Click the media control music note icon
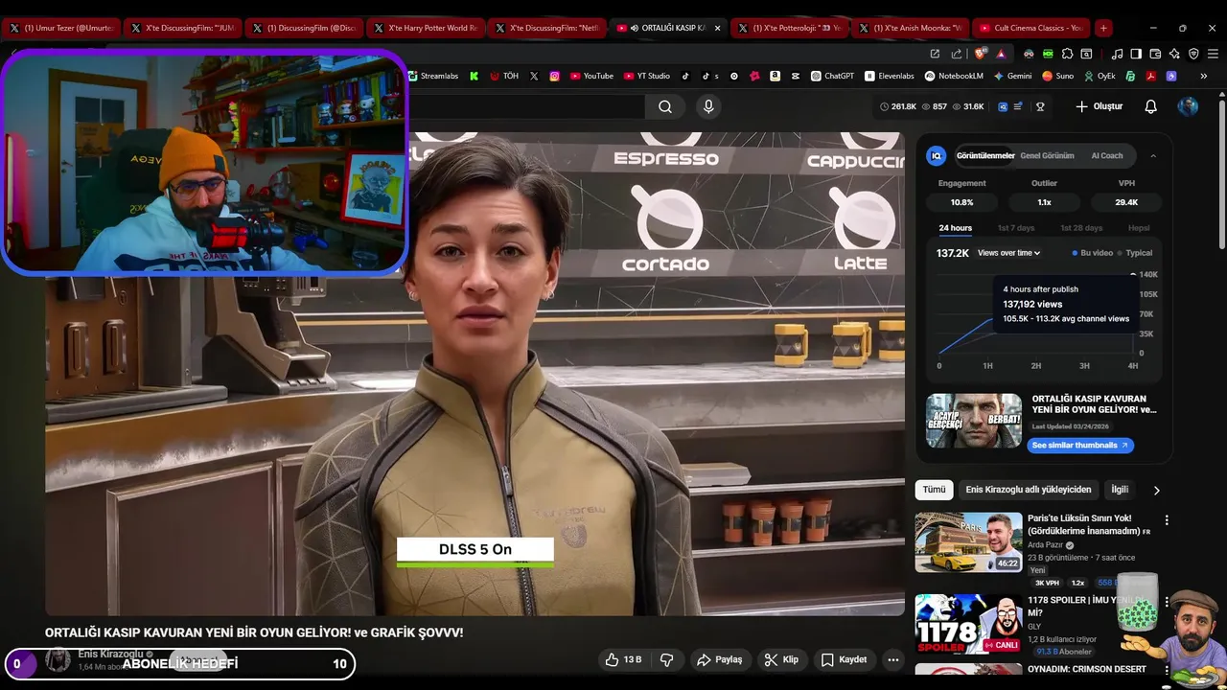1227x690 pixels. coord(1117,54)
